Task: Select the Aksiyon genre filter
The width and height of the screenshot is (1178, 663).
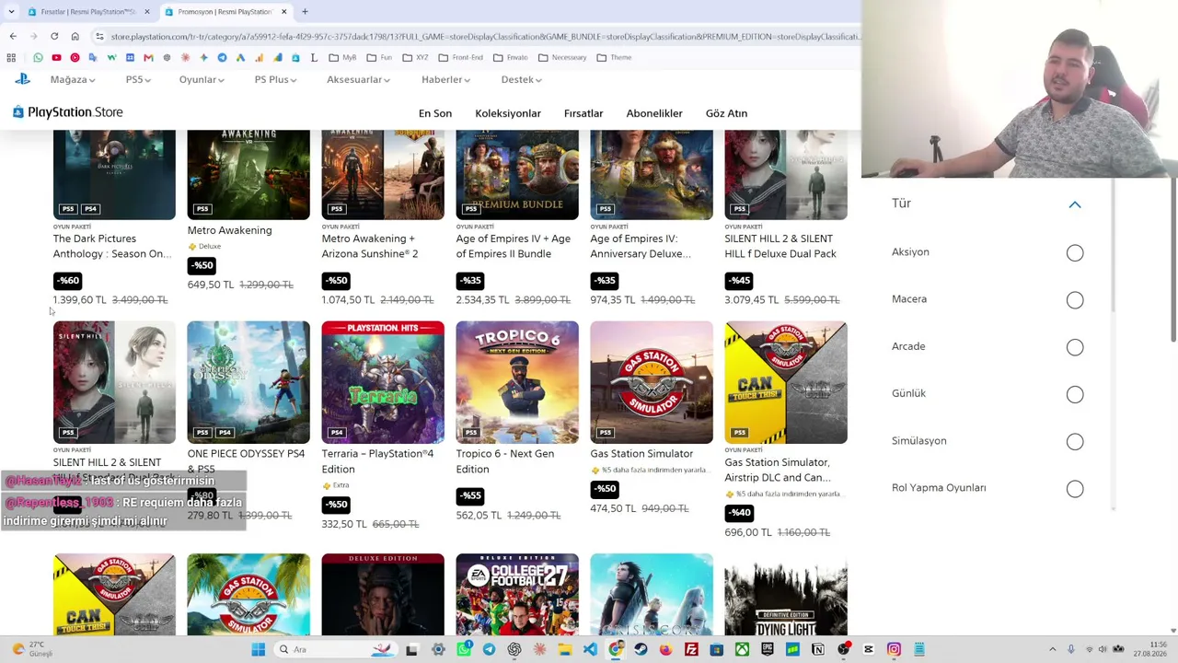Action: point(1075,253)
